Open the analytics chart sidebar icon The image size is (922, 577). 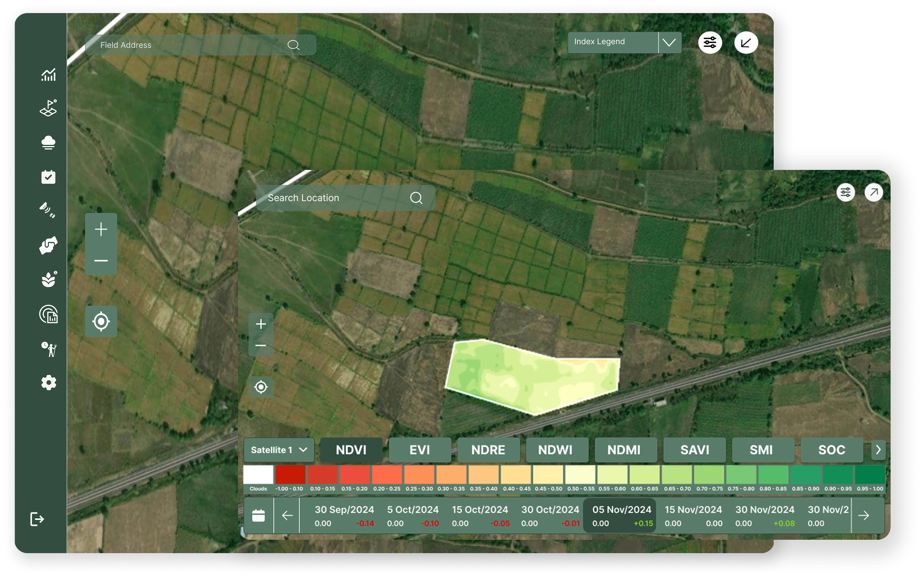48,75
